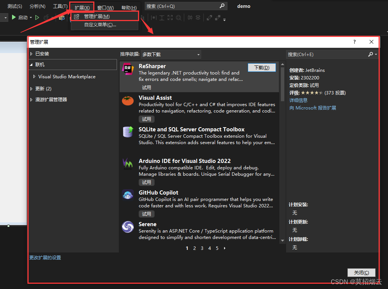Select SQLite and SQL Server Compact Toolbox
The image size is (388, 289).
[x=191, y=129]
